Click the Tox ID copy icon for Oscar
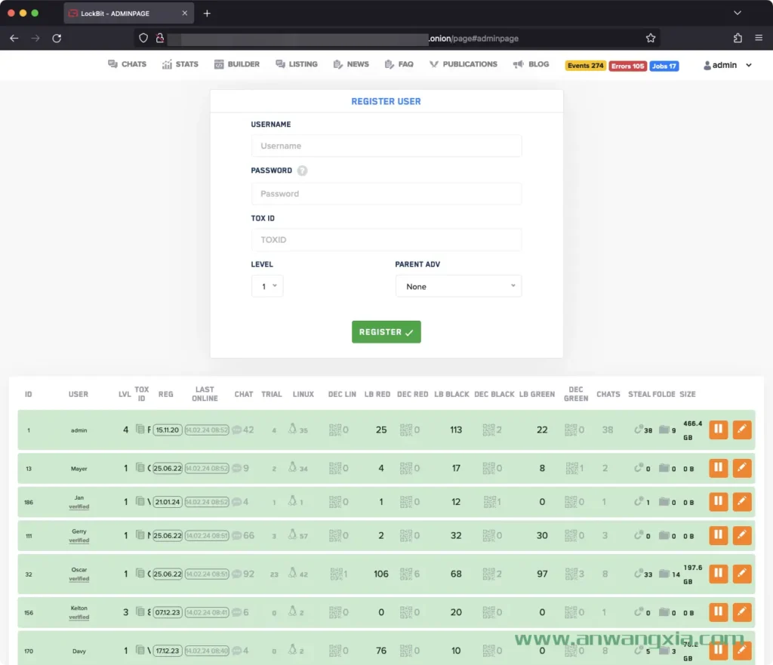Viewport: 773px width, 665px height. click(x=140, y=574)
